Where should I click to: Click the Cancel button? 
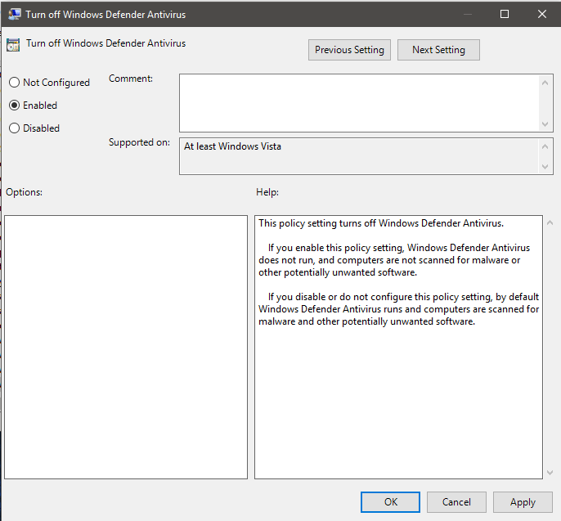(456, 501)
